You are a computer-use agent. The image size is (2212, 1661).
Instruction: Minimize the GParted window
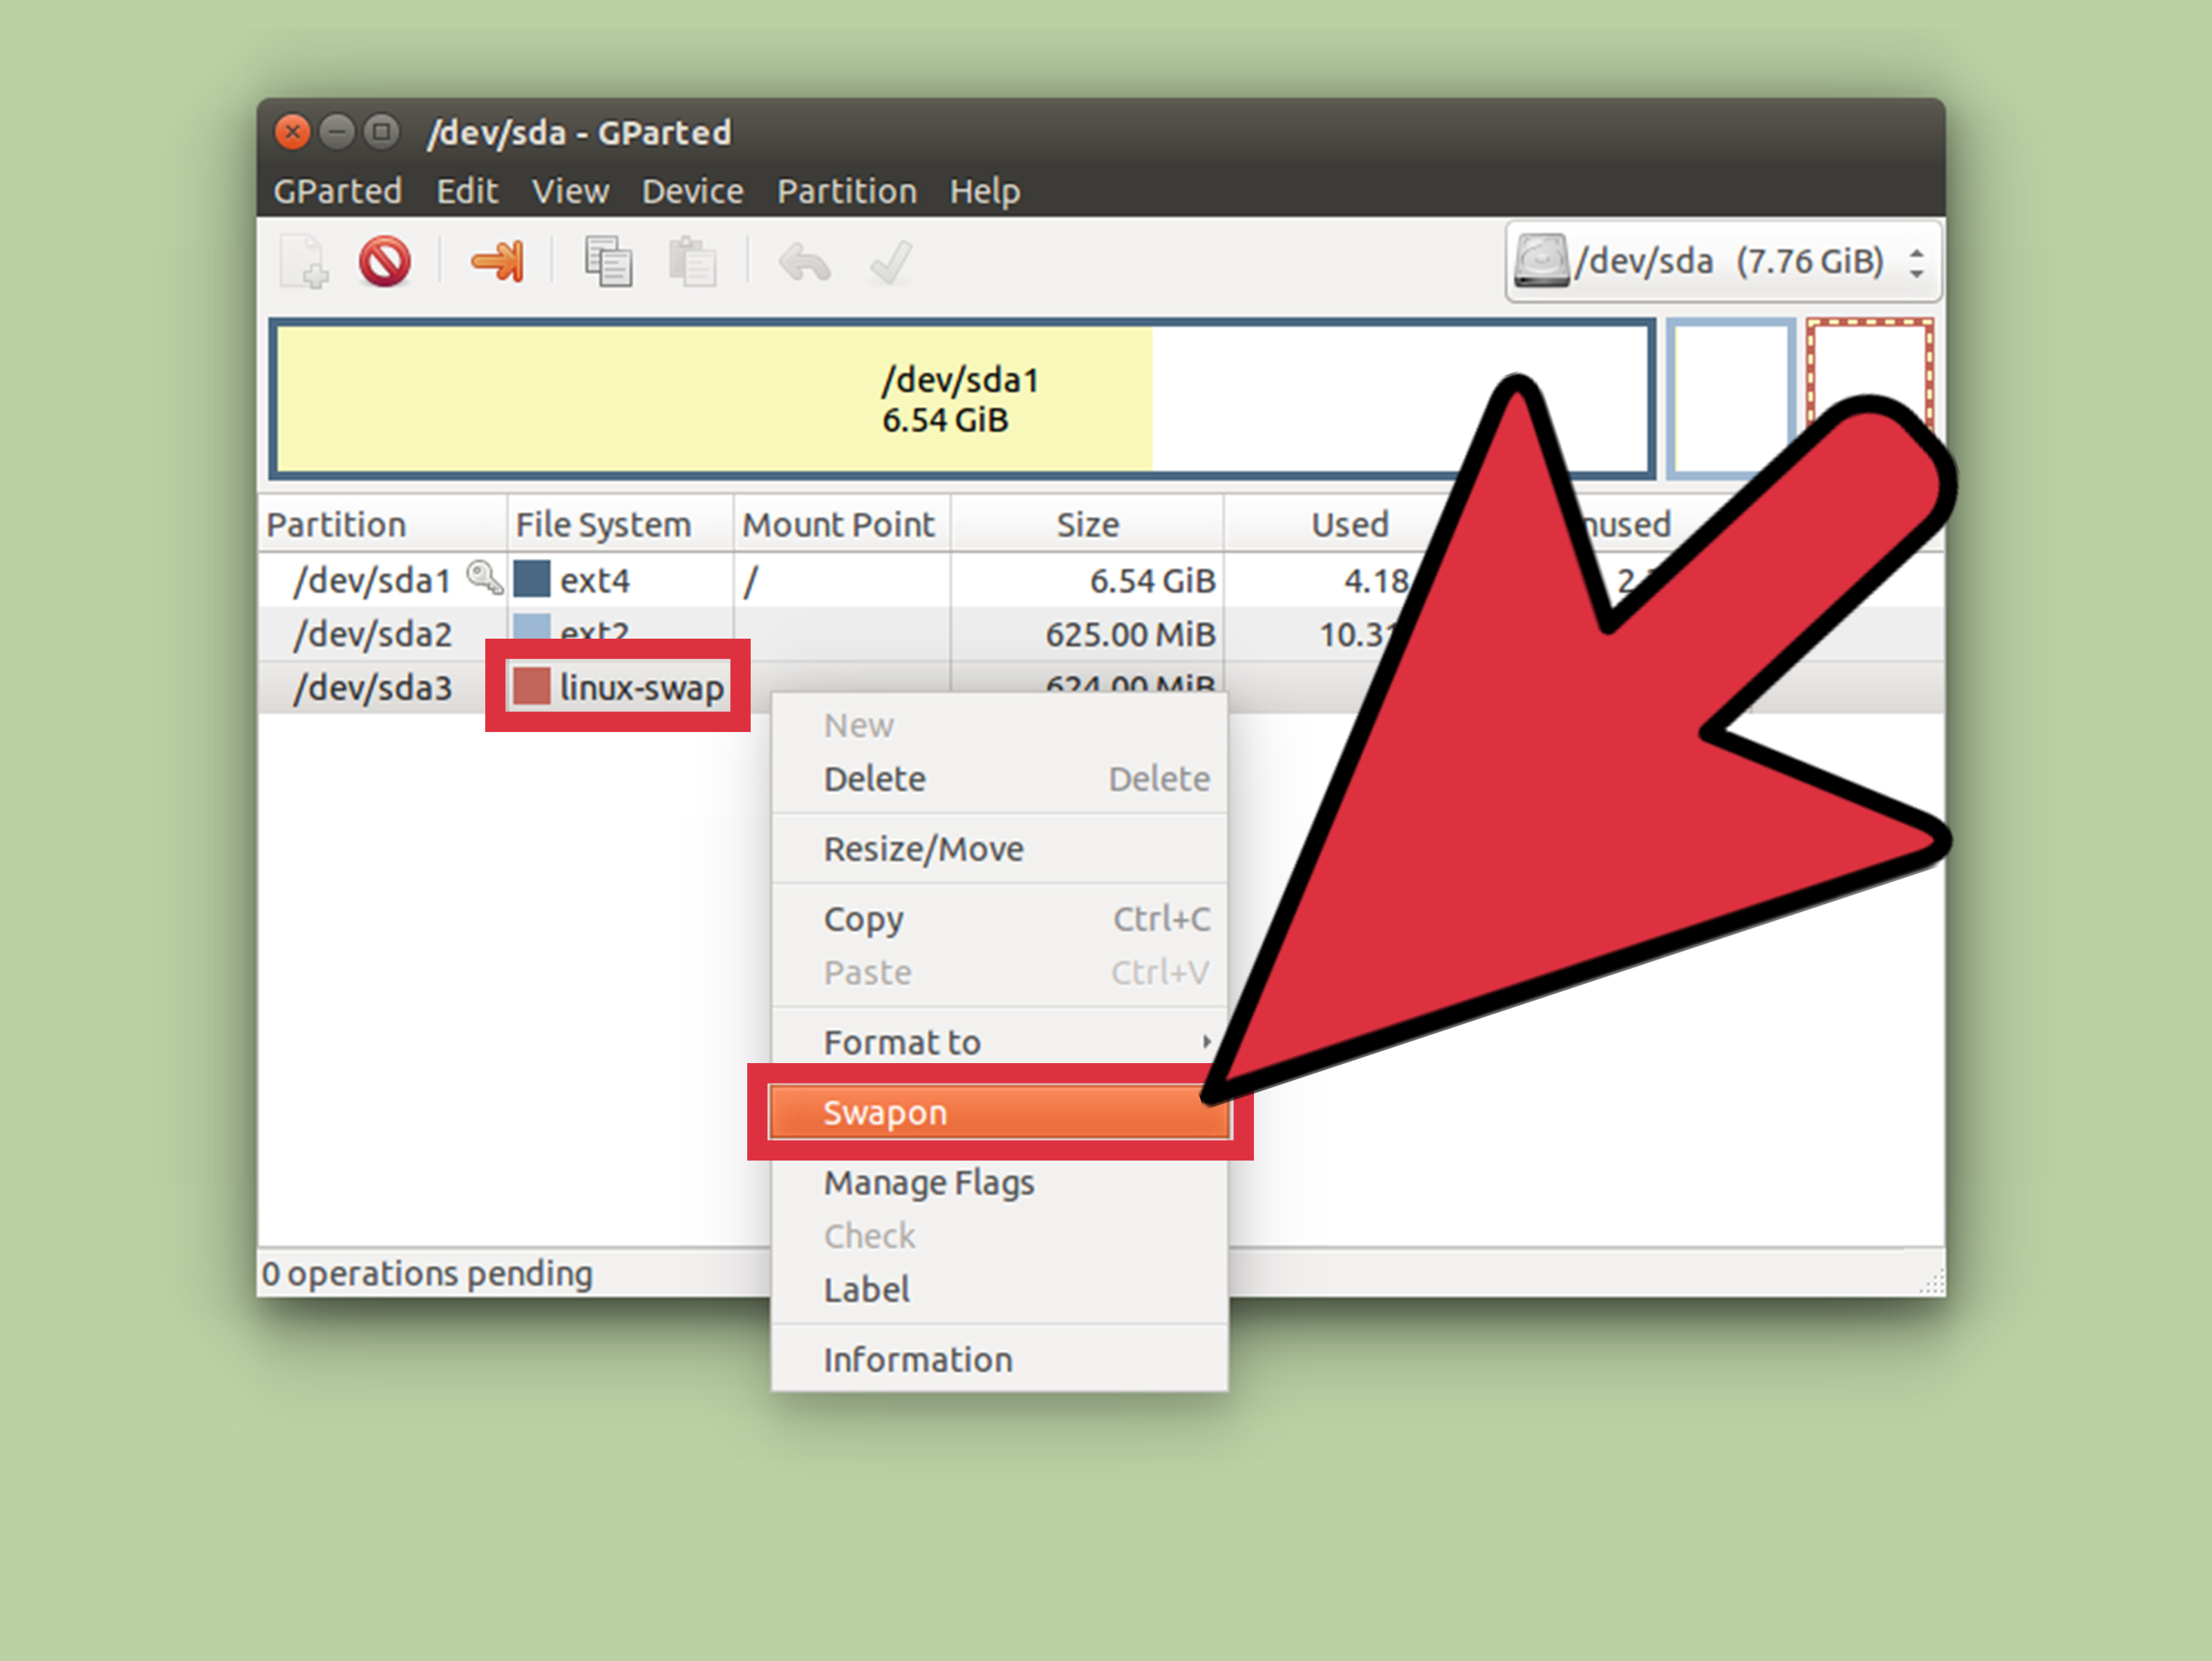click(x=337, y=131)
